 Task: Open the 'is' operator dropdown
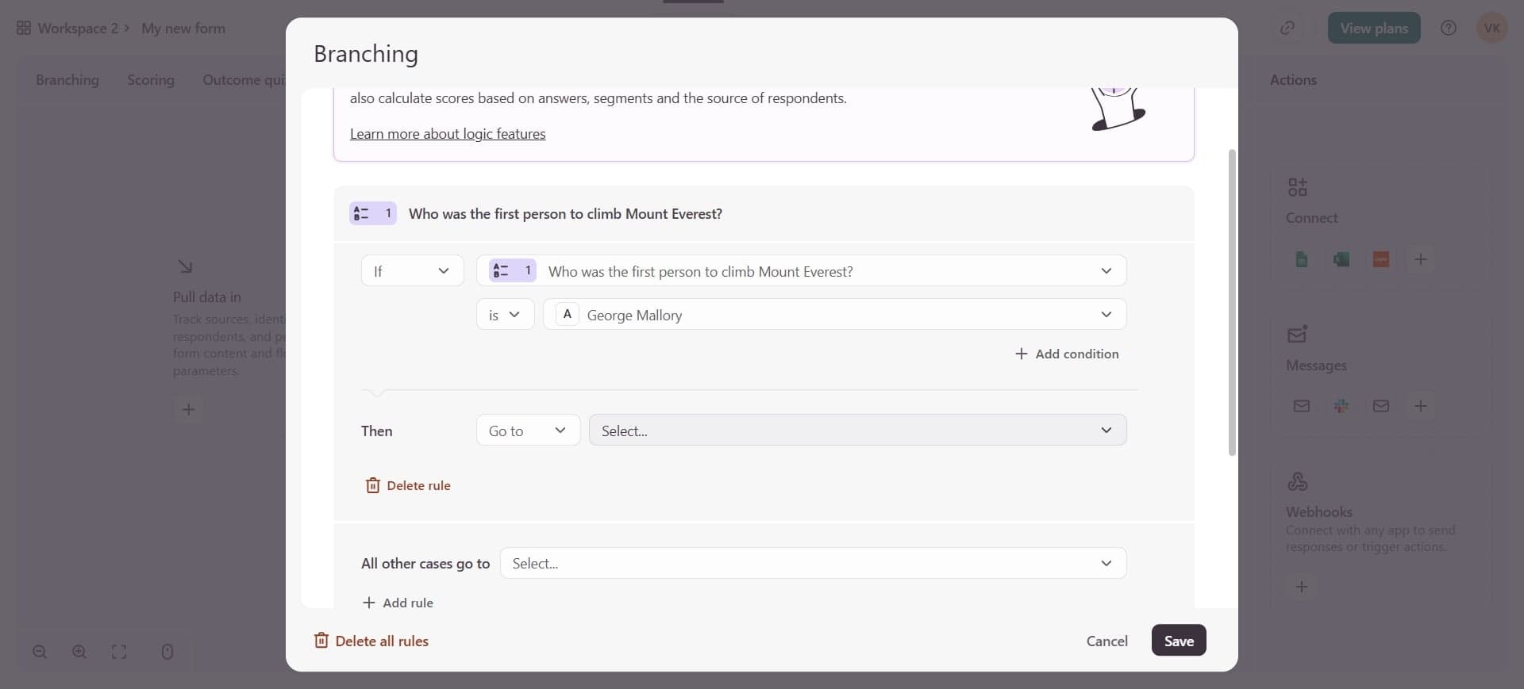(505, 315)
